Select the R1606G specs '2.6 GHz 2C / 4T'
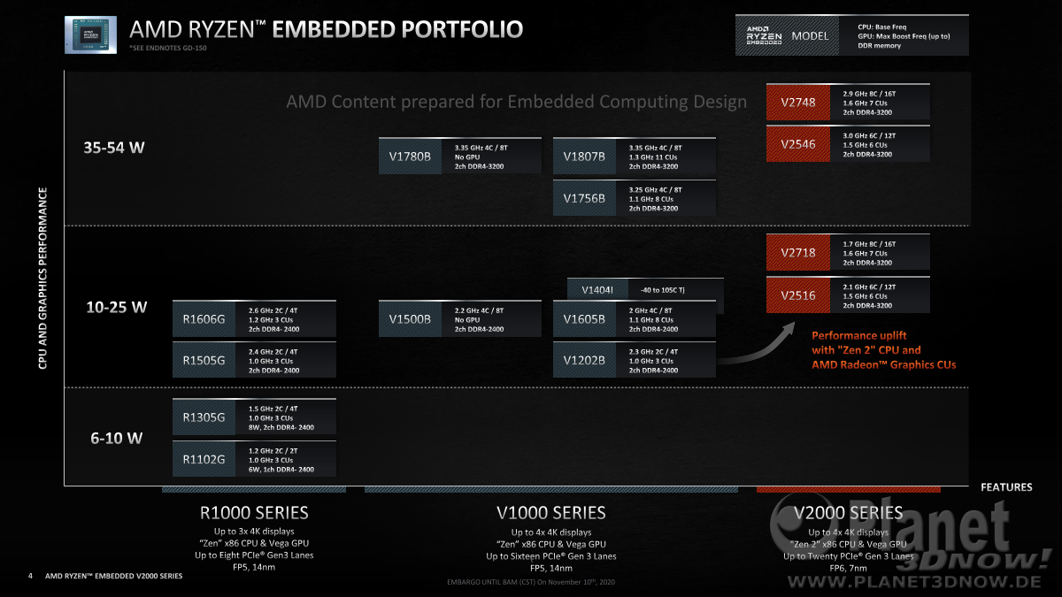The width and height of the screenshot is (1062, 597). click(273, 309)
